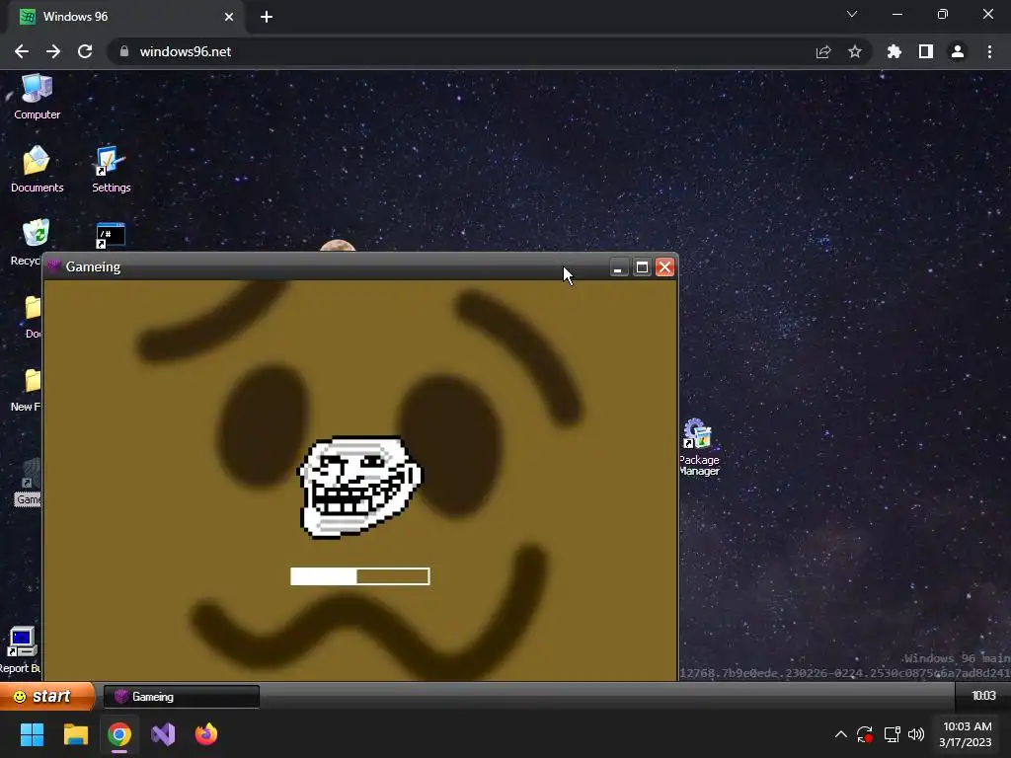Viewport: 1011px width, 758px height.
Task: Open the Recycle Bin icon
Action: (26, 243)
